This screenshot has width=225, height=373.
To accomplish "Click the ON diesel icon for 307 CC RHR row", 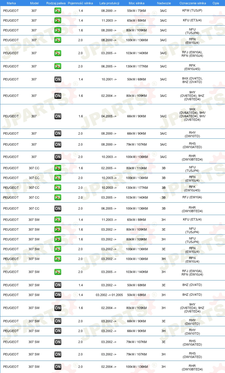I will [x=58, y=208].
